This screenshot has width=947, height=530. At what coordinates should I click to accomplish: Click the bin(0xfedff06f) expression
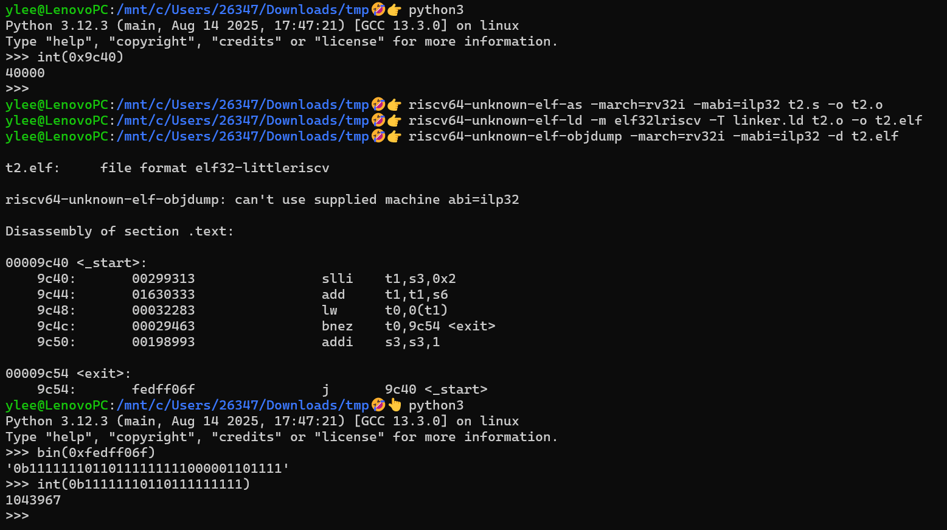(x=96, y=453)
